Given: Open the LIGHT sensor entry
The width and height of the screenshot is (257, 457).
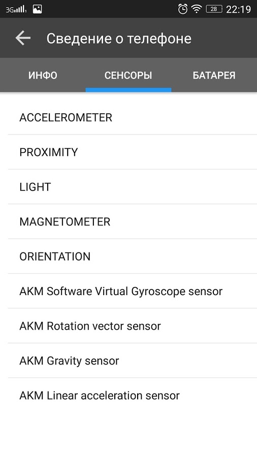Looking at the screenshot, I should (x=128, y=187).
